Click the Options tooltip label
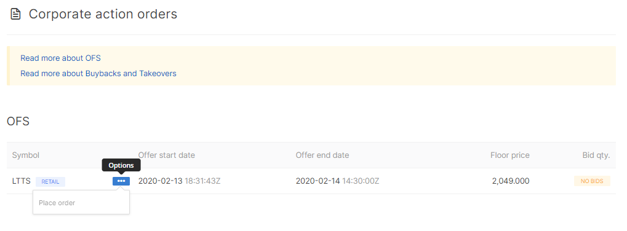Viewport: 627px width, 231px height. tap(121, 165)
